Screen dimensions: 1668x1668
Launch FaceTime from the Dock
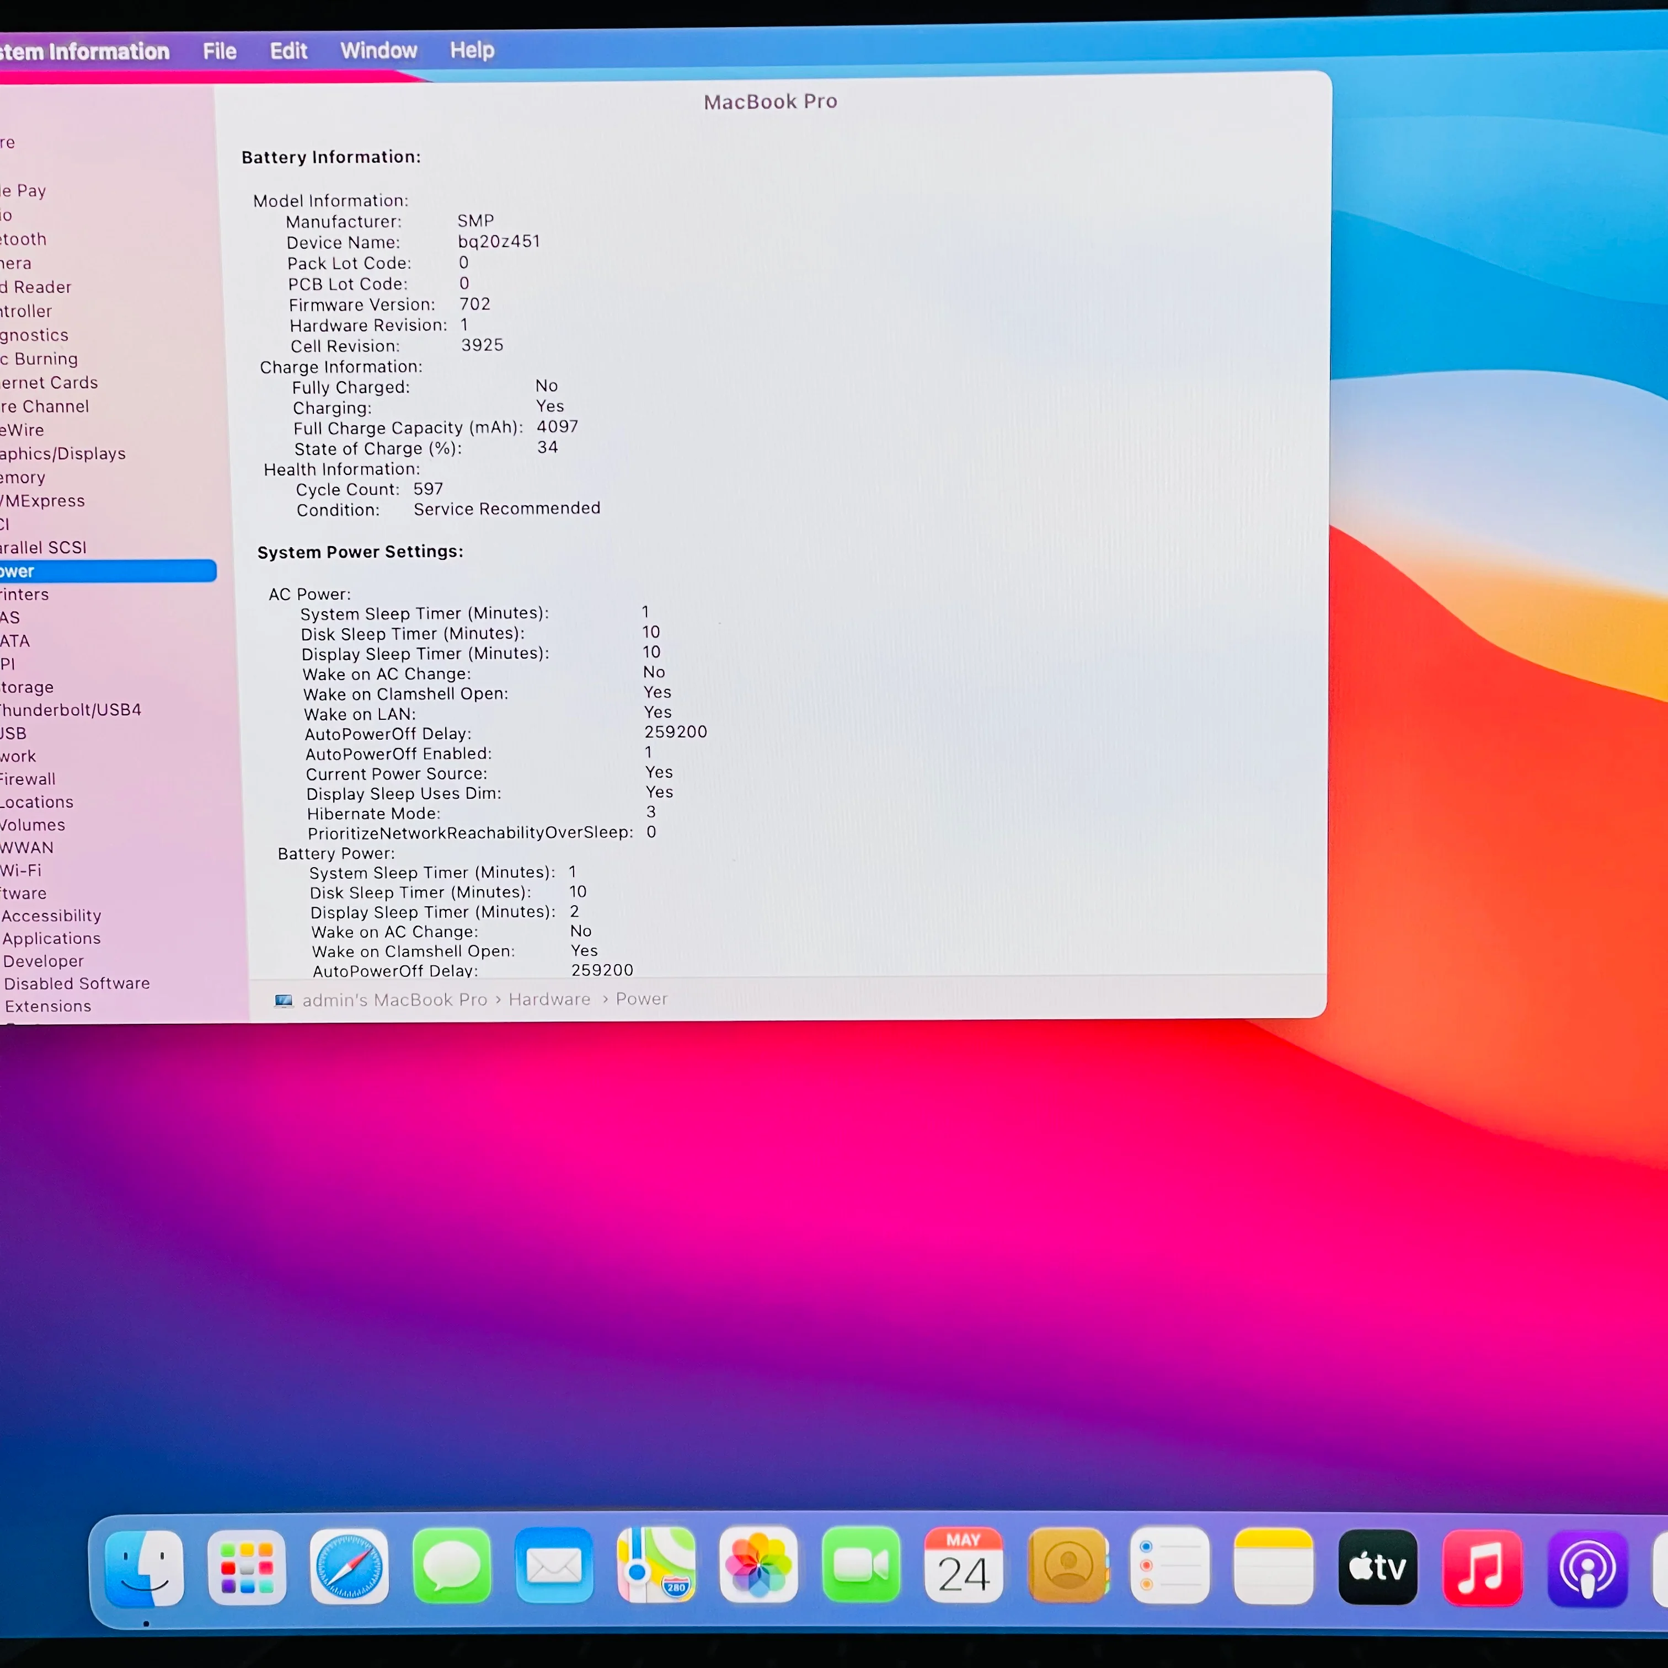[861, 1564]
